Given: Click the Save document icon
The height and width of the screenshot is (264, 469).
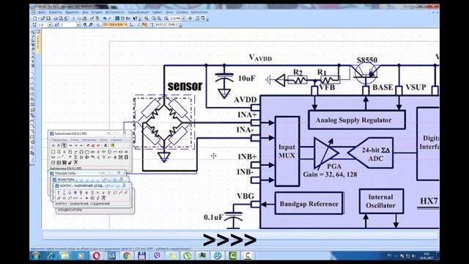Looking at the screenshot, I should [x=48, y=18].
